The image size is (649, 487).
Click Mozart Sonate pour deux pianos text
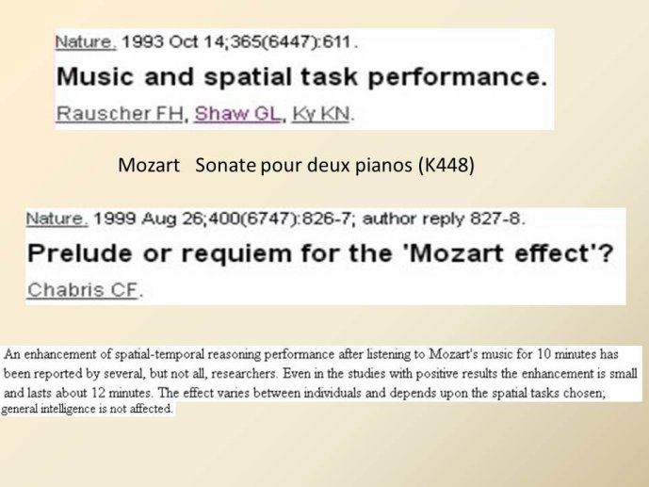tap(296, 165)
